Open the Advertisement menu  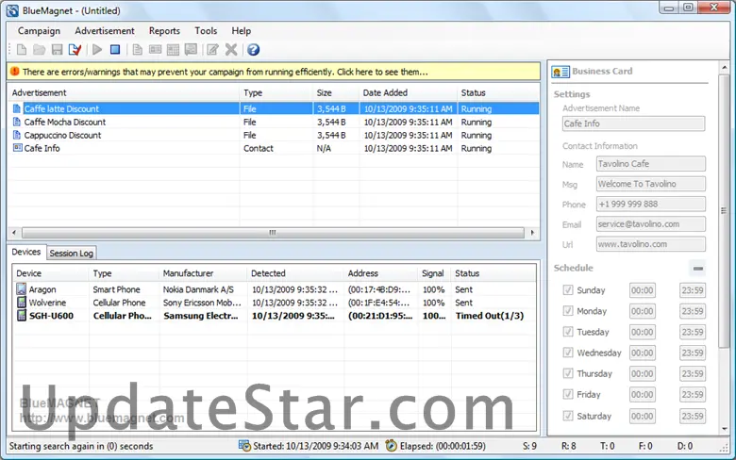coord(104,31)
